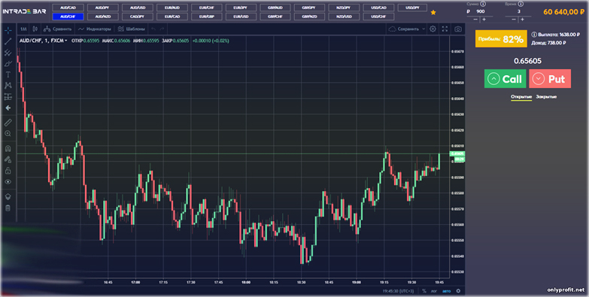This screenshot has height=297, width=589.
Task: Click the 900 amount input field
Action: (481, 11)
